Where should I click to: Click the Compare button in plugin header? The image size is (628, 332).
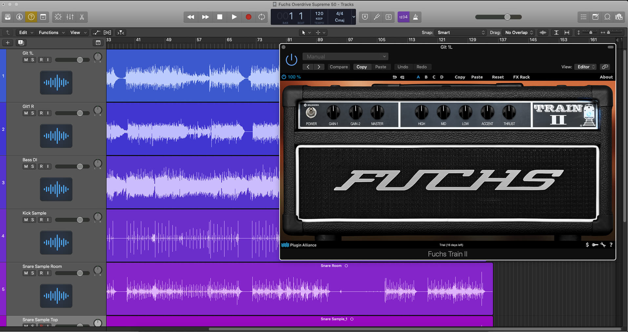(339, 67)
